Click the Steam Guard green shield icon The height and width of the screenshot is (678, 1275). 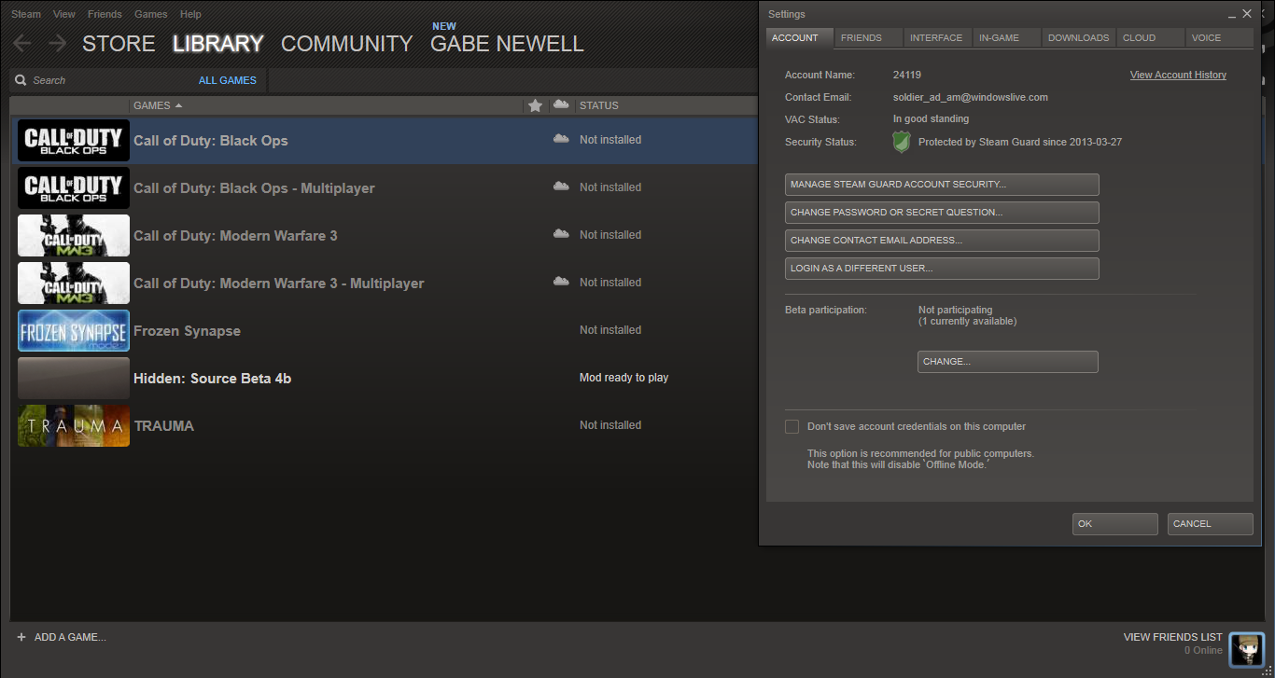click(x=901, y=142)
